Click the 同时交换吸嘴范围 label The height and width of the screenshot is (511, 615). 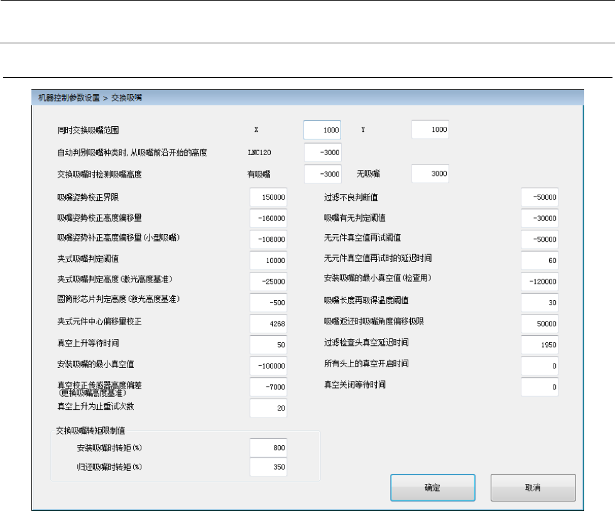click(x=88, y=130)
